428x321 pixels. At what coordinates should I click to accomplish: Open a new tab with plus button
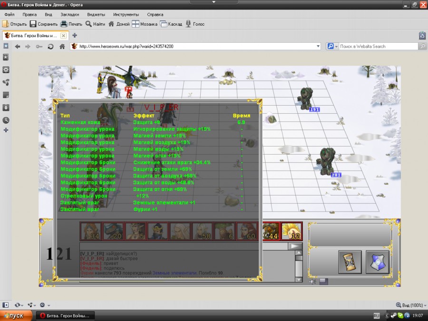[75, 35]
